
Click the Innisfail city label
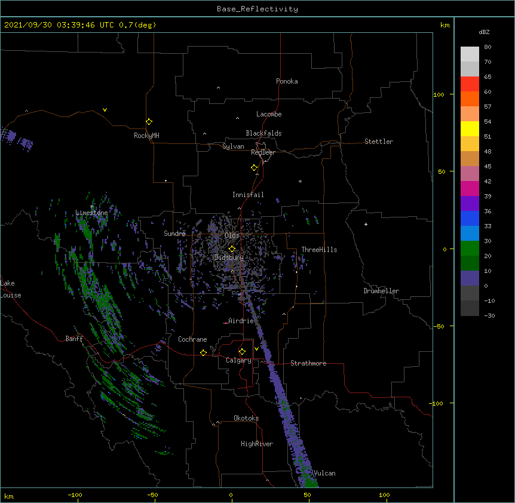(248, 195)
